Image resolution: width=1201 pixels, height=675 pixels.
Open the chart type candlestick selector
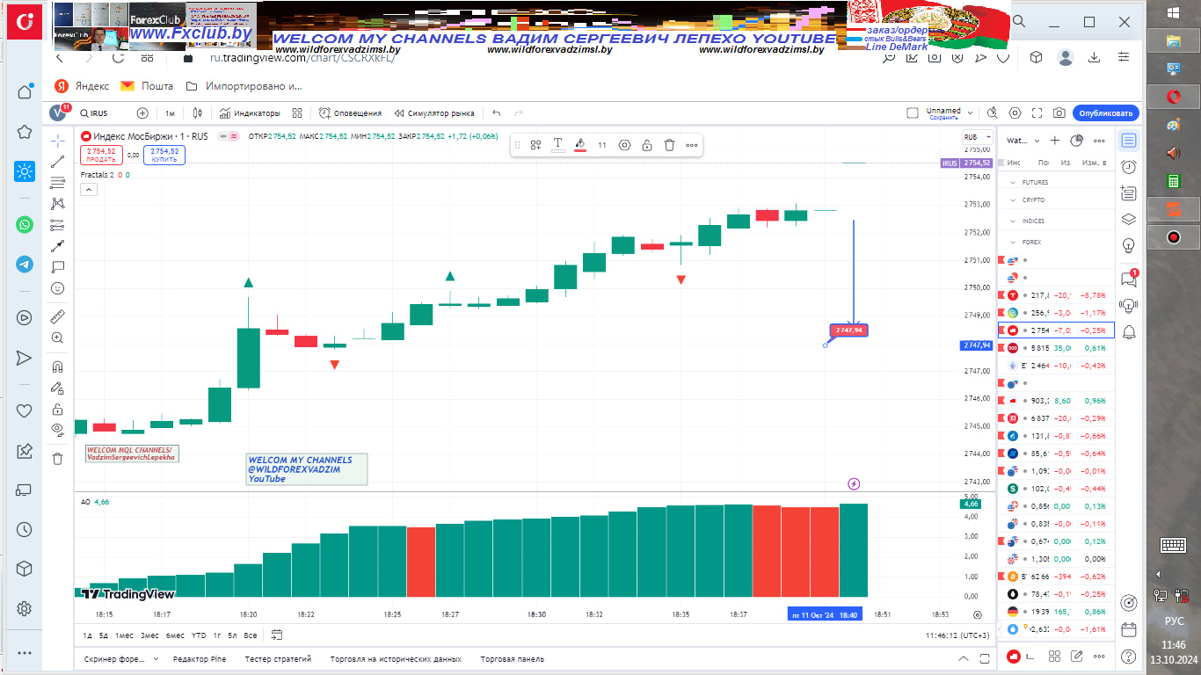(x=198, y=113)
